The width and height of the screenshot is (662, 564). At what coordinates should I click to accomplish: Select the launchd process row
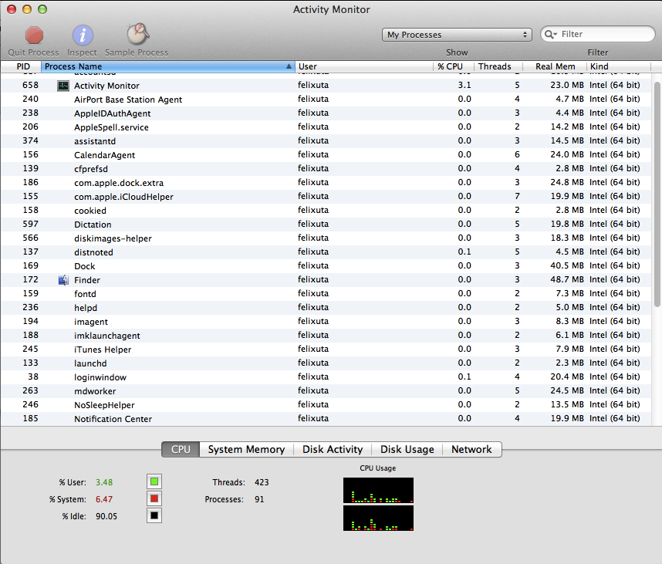pyautogui.click(x=326, y=363)
